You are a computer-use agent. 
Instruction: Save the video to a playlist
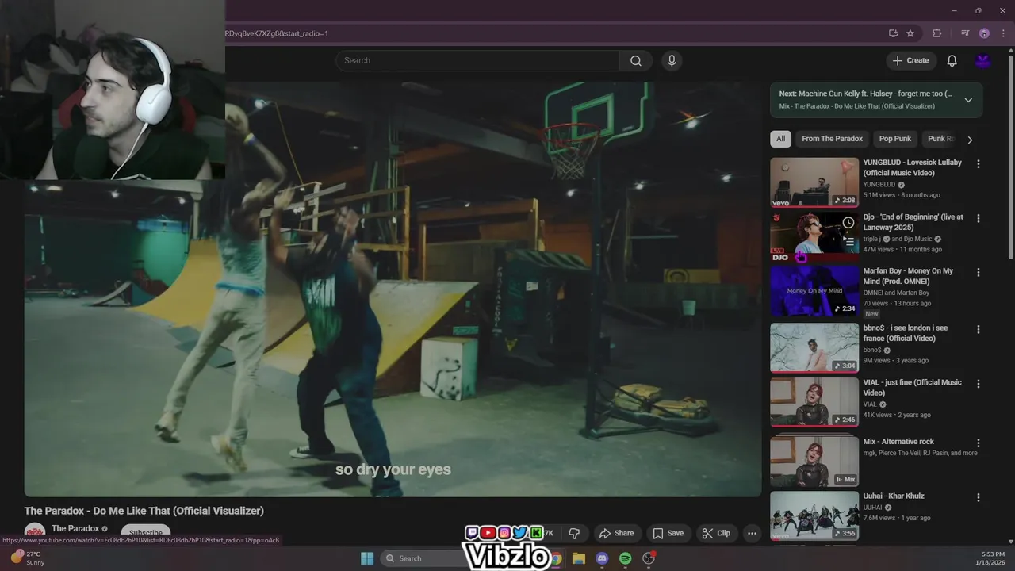coord(668,533)
